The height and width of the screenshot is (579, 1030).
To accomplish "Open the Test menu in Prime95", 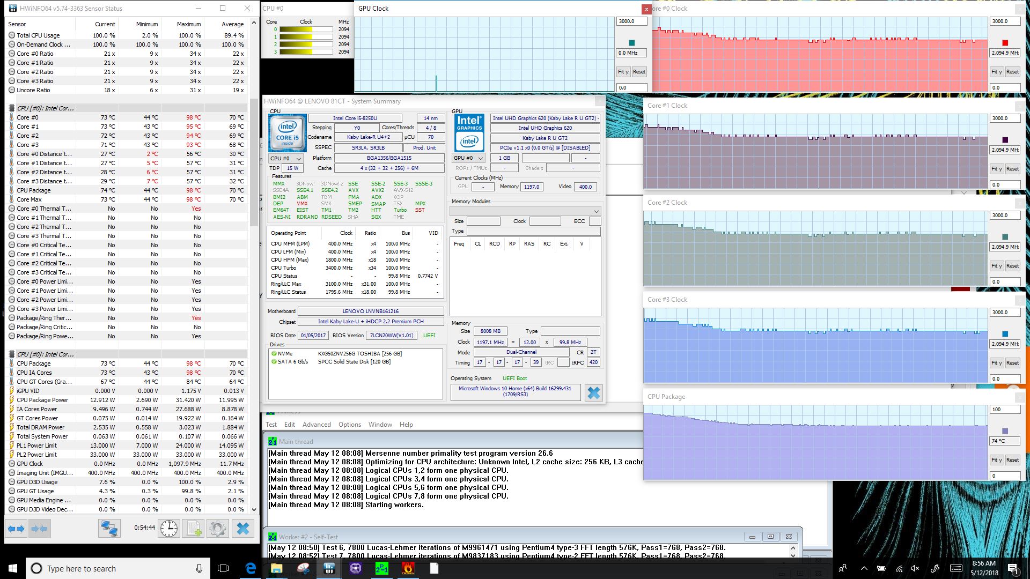I will (x=271, y=425).
